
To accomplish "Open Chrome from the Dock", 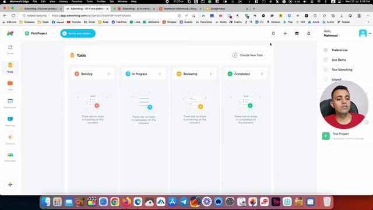I will coord(115,202).
